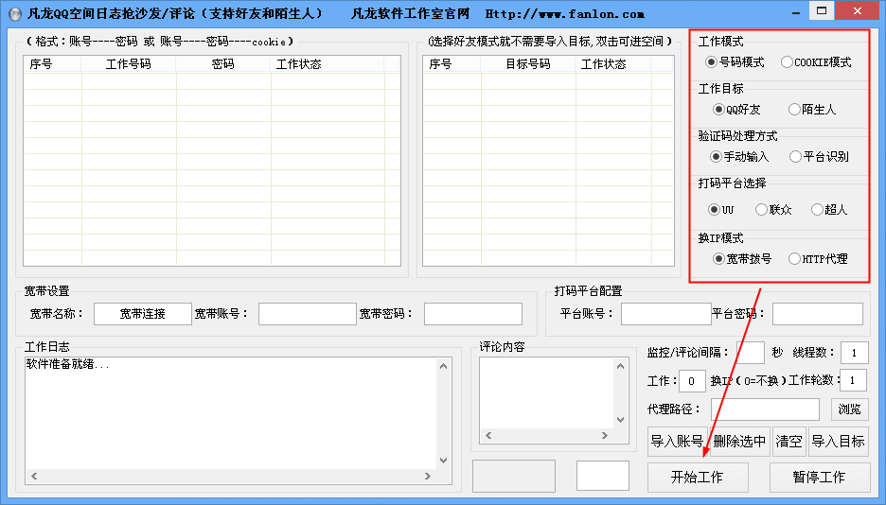Click 工作状态 column header in account list
Screen dimensions: 886x505
click(x=328, y=64)
